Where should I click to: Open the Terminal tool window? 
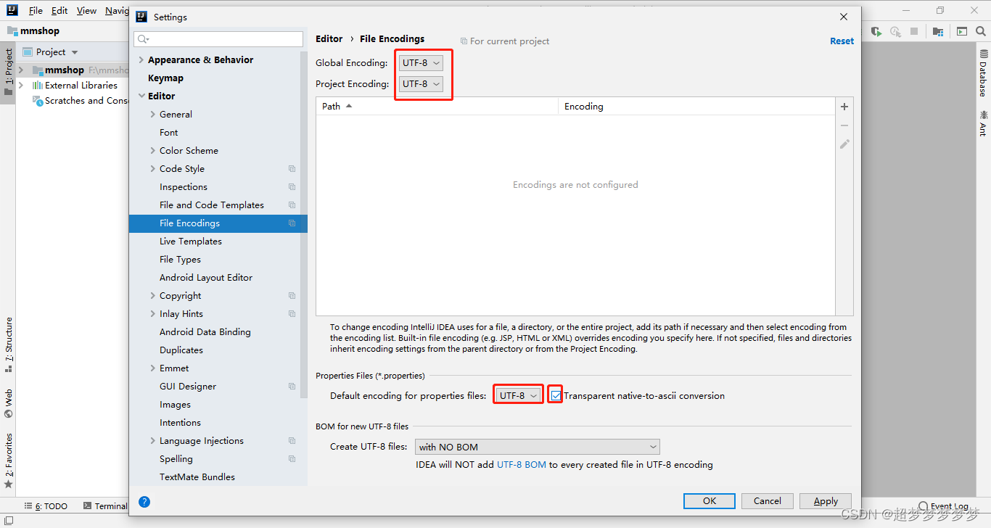pyautogui.click(x=105, y=506)
